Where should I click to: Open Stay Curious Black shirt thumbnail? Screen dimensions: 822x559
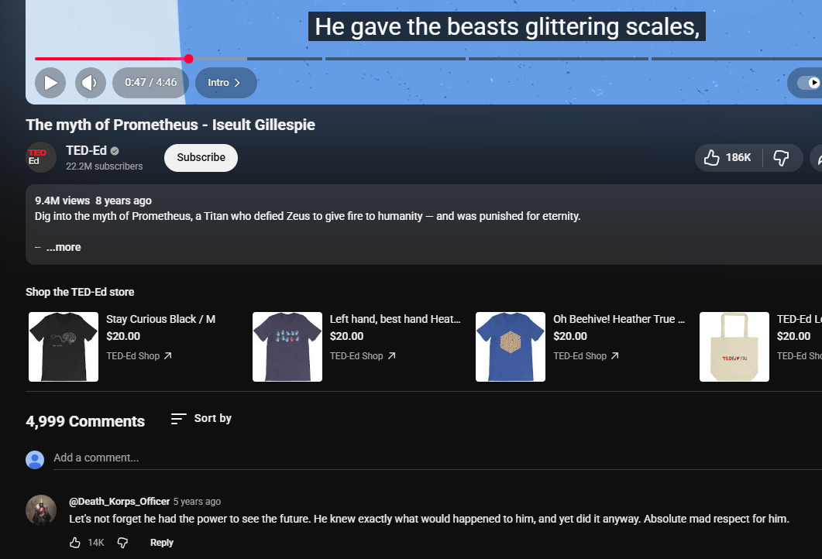64,347
